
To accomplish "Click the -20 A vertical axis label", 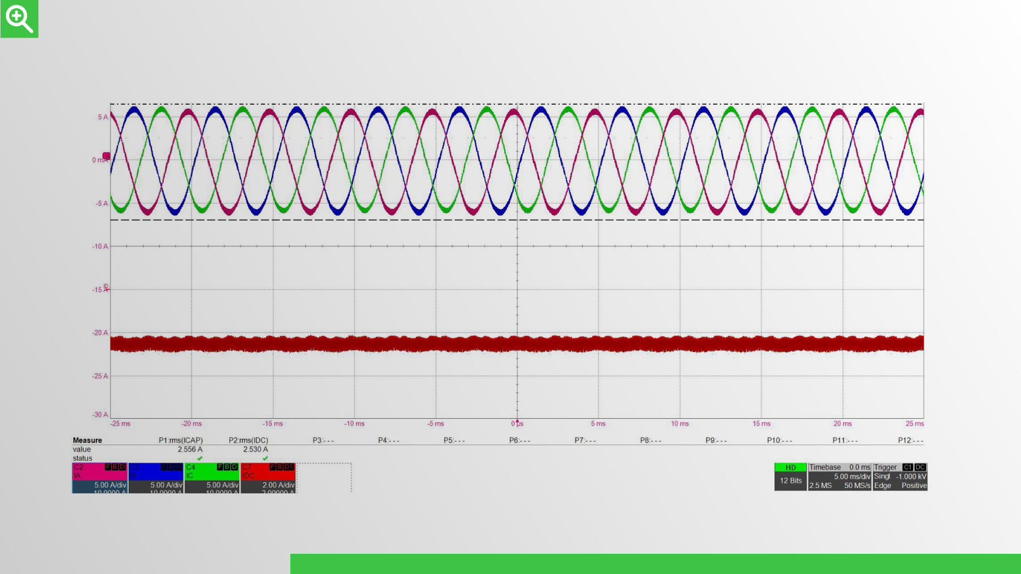I will [x=100, y=333].
